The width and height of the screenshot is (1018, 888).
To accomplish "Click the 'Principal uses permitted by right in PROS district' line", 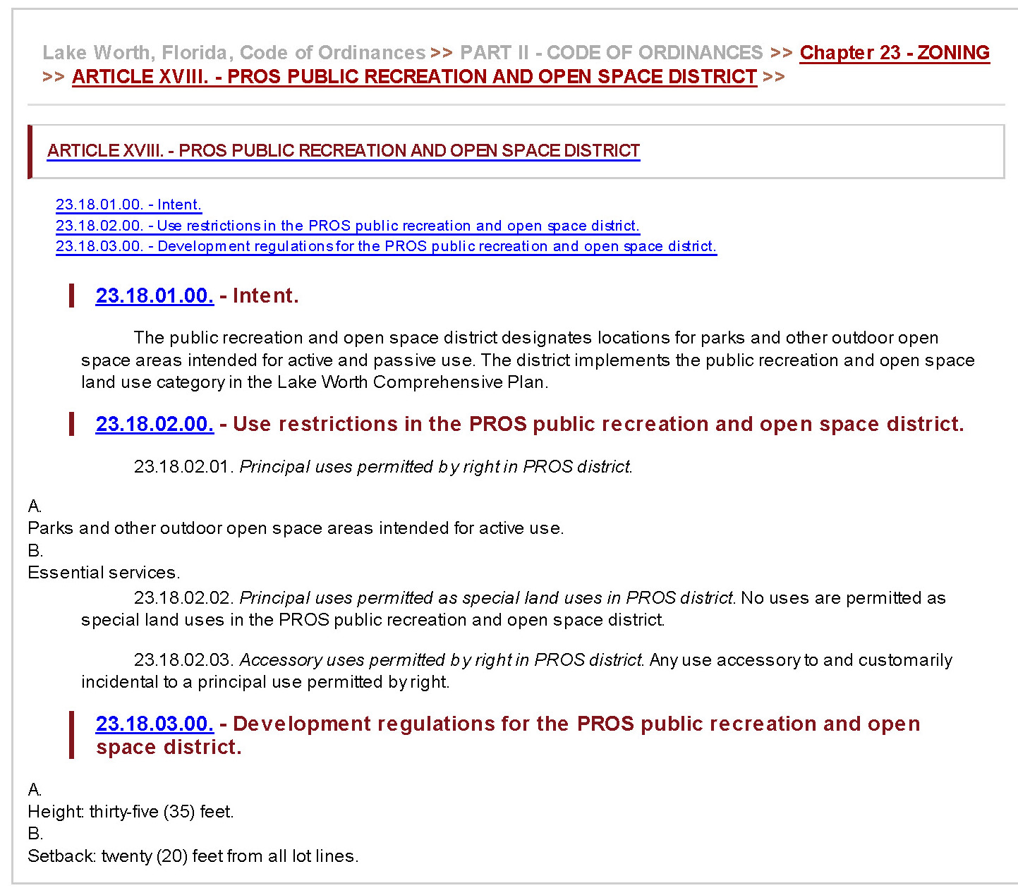I will (383, 467).
